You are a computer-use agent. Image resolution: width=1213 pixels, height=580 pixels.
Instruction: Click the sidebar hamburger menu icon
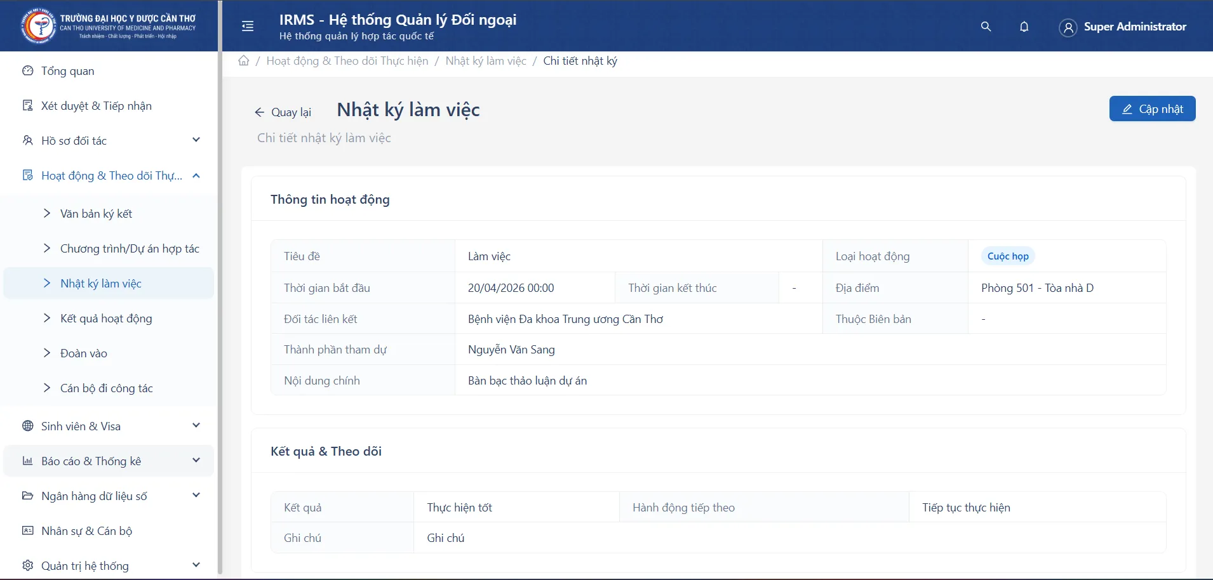pyautogui.click(x=247, y=26)
